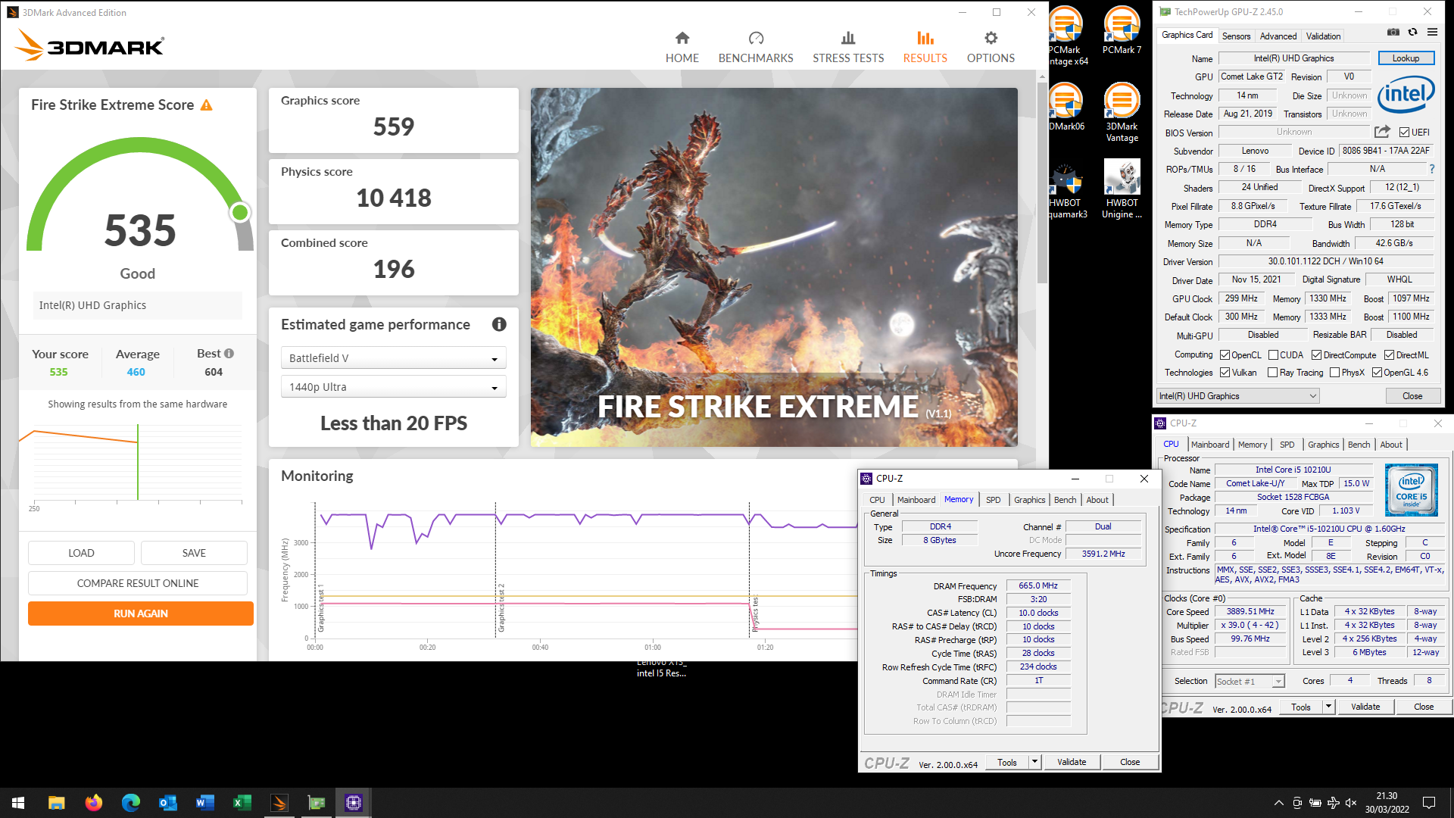
Task: Click Validate in CPU-Z Memory window
Action: pos(1071,762)
